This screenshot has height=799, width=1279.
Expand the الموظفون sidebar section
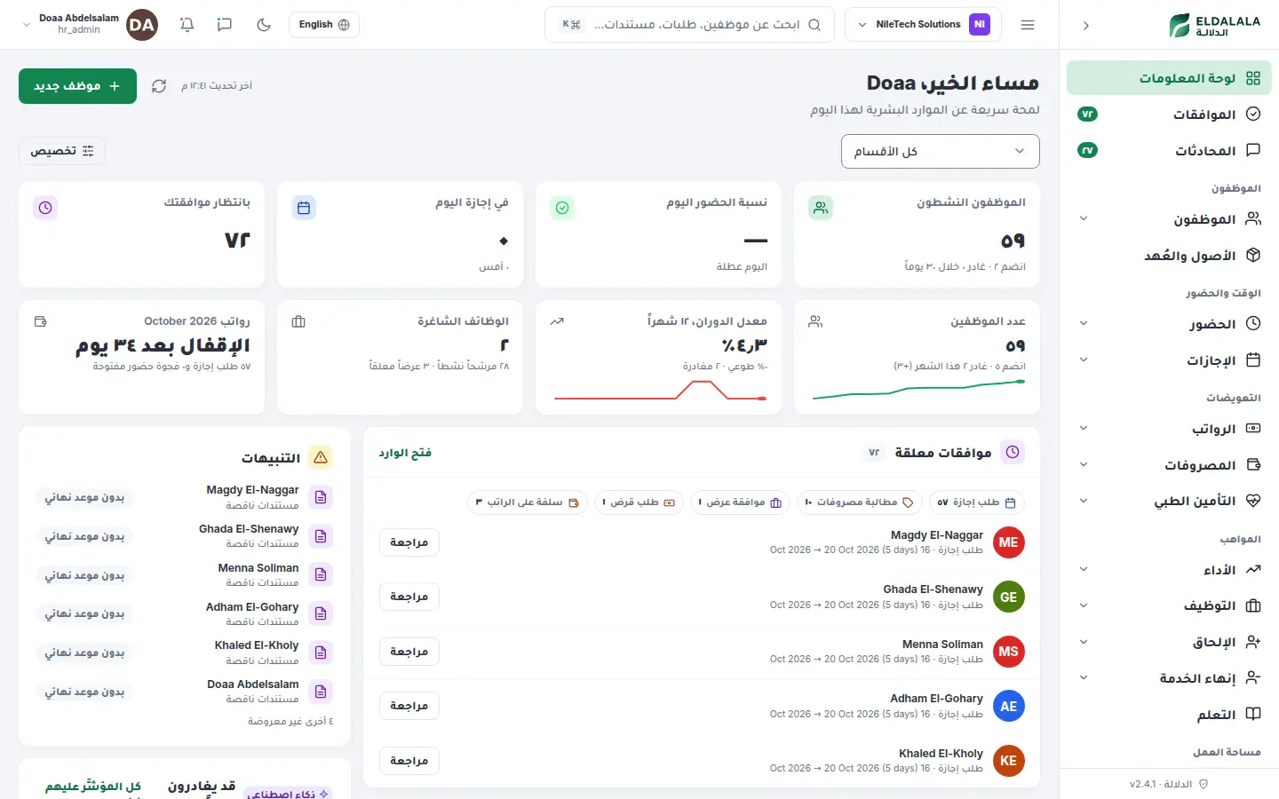pos(1169,219)
